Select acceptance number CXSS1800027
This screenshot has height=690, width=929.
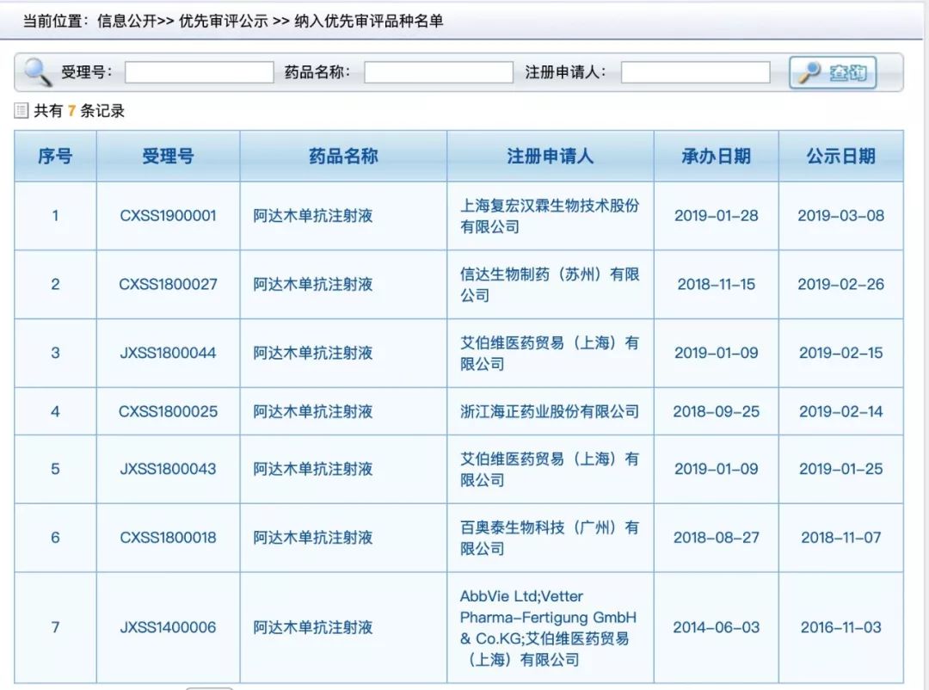click(x=169, y=285)
